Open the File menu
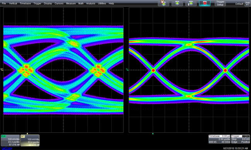The height and width of the screenshot is (150, 251). click(4, 3)
